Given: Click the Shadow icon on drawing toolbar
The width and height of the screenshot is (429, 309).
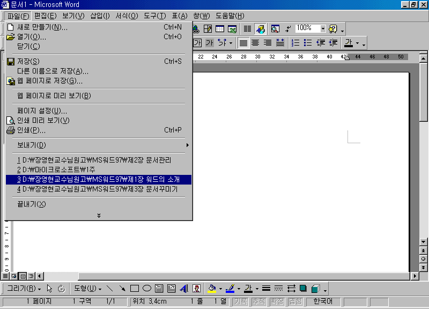Looking at the screenshot, I should tap(303, 289).
